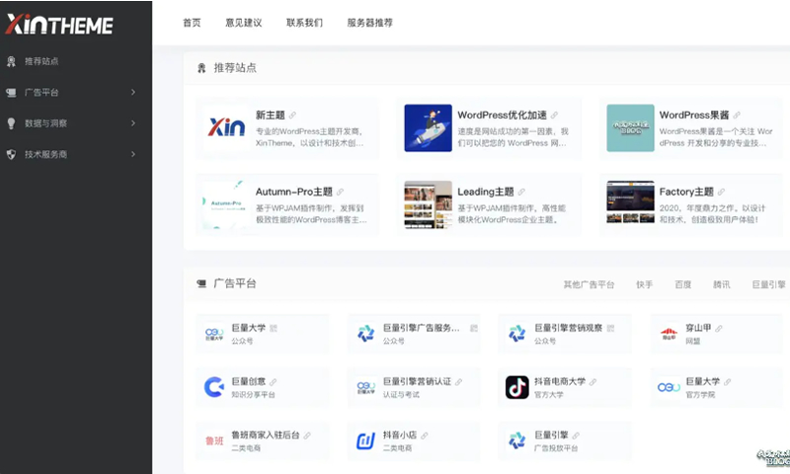Switch to the 腾讯 ad platform tab
The height and width of the screenshot is (474, 790).
pyautogui.click(x=722, y=284)
